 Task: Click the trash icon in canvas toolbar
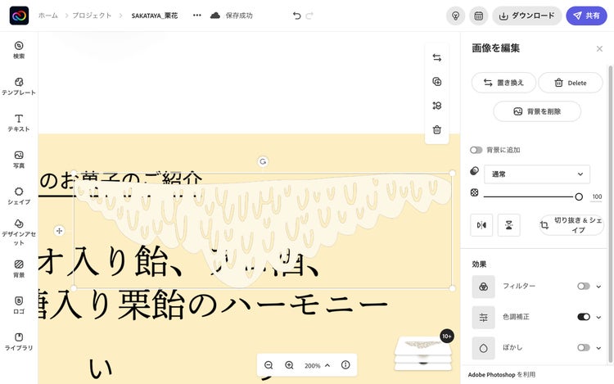coord(437,129)
